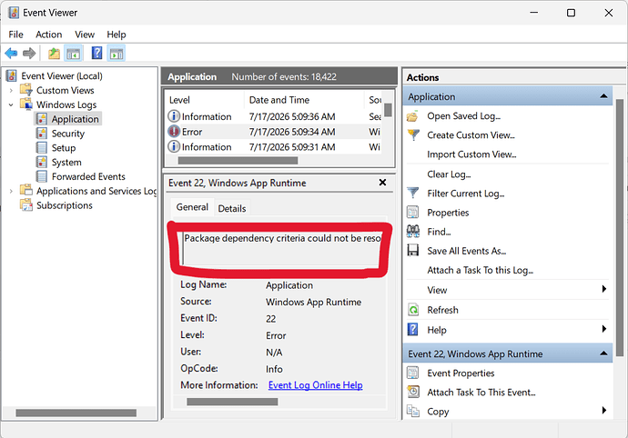
Task: Click Attach a Task To this Log...
Action: pos(481,271)
